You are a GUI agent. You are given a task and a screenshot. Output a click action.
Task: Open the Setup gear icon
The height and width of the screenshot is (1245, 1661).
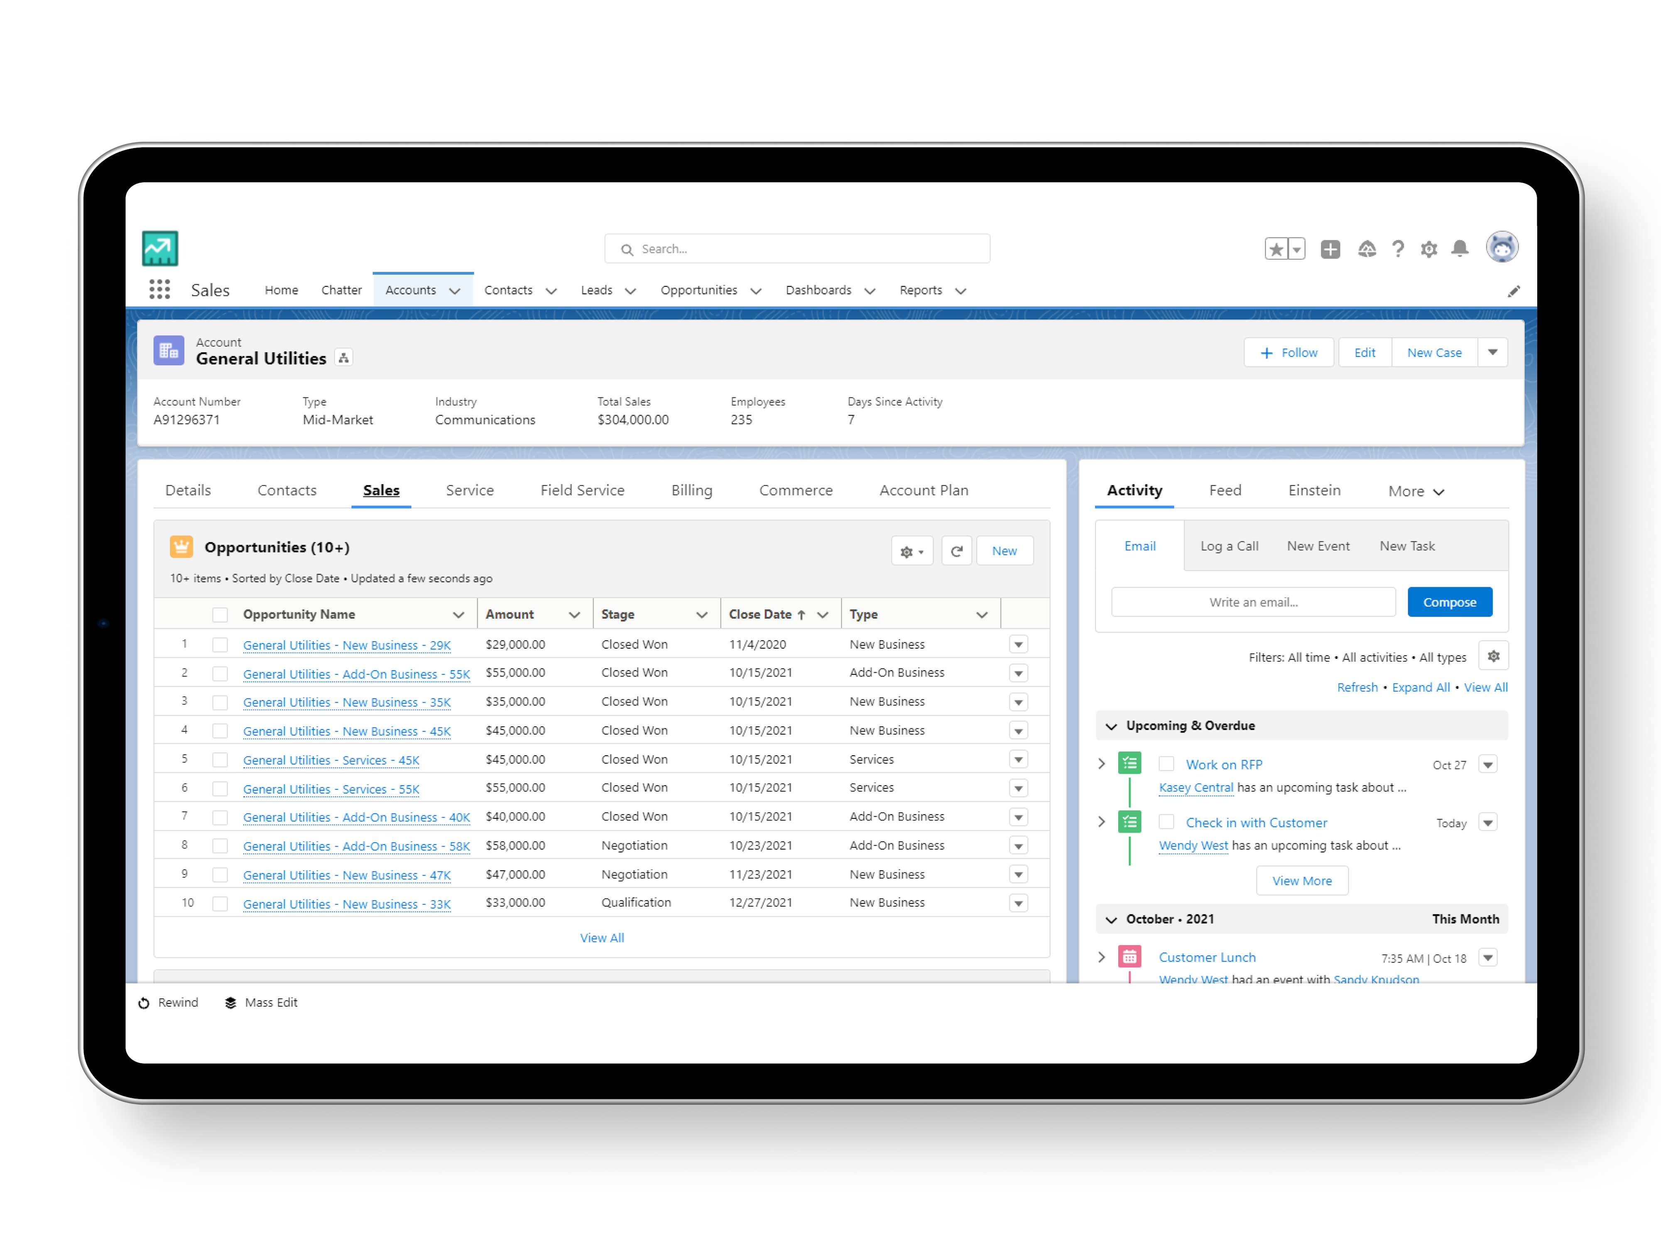pos(1428,249)
